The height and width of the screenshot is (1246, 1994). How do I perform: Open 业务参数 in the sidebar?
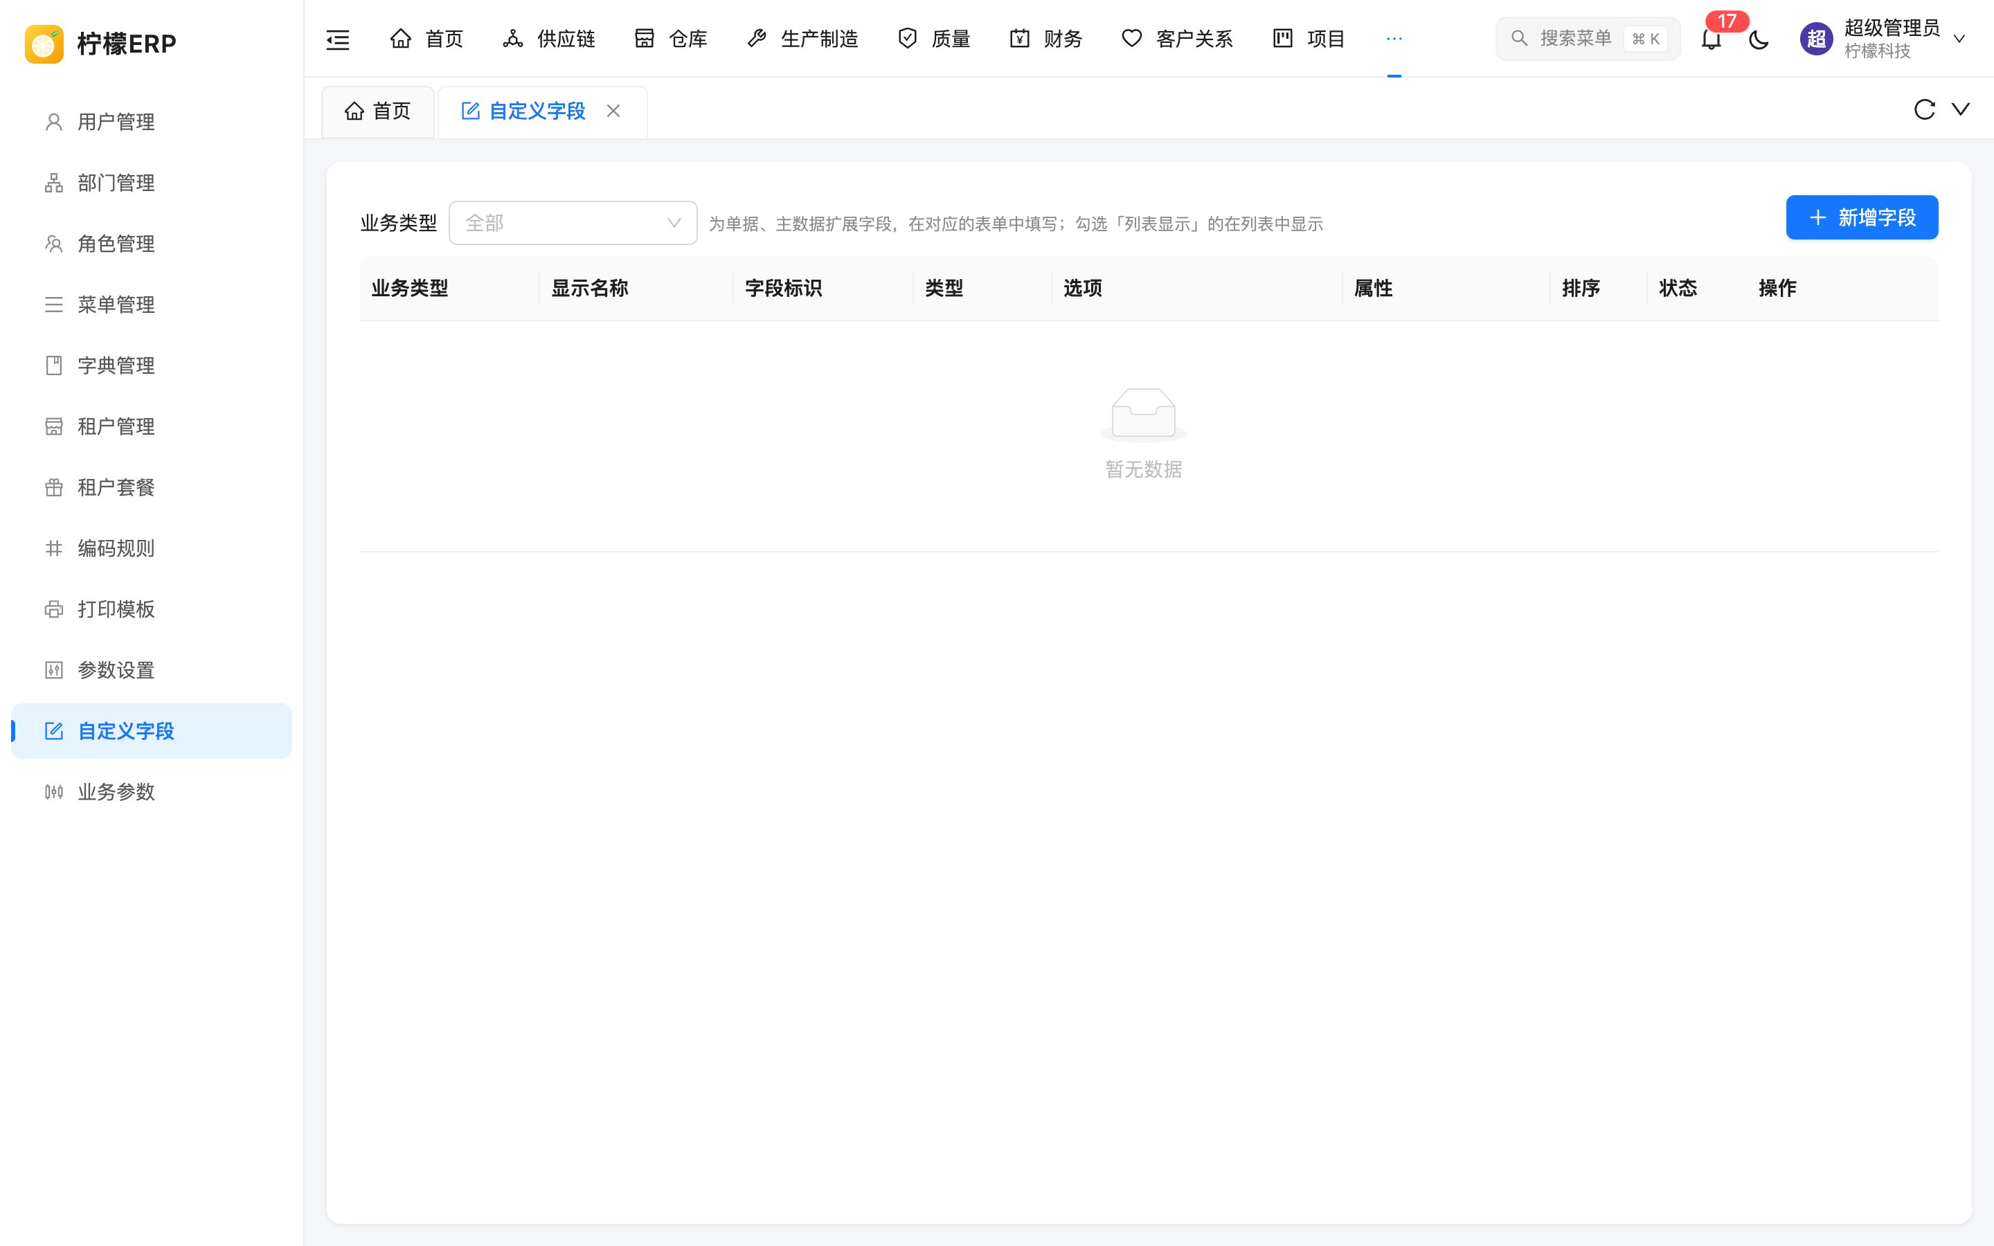[x=152, y=792]
